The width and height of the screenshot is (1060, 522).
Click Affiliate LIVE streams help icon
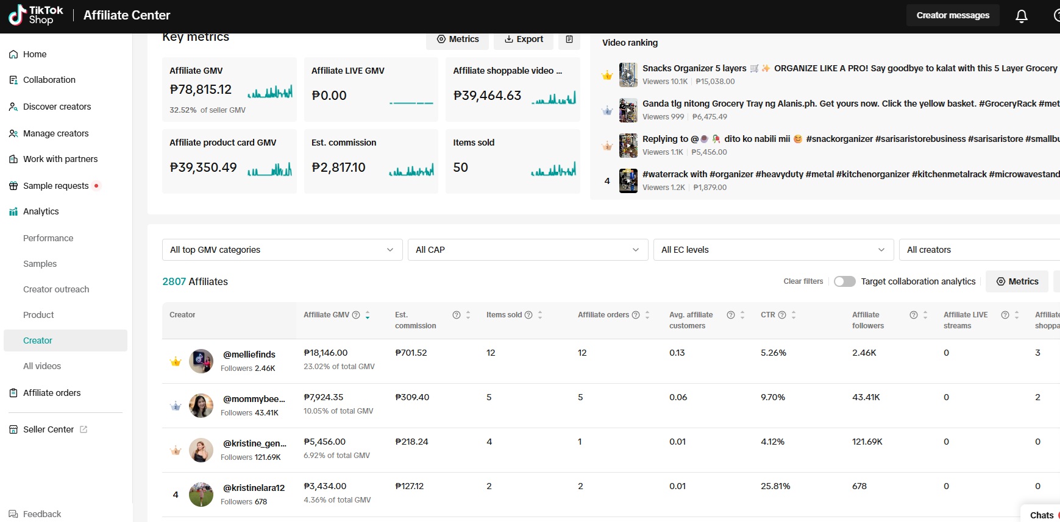click(x=1005, y=315)
